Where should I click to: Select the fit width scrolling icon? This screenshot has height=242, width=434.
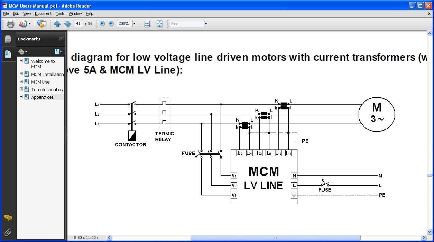(x=147, y=24)
